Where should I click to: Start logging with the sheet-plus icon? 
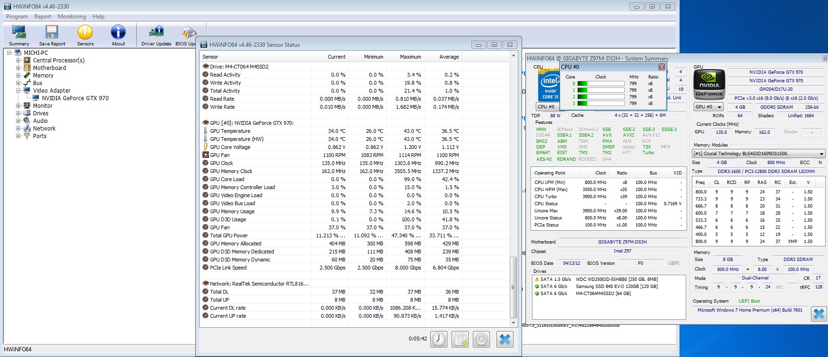point(460,339)
